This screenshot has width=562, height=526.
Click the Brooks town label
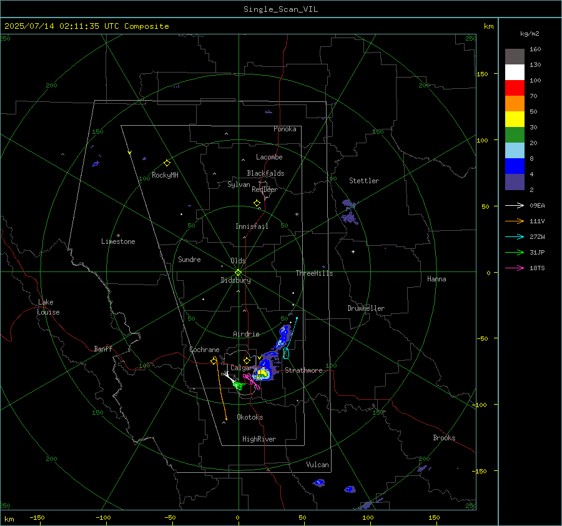444,438
